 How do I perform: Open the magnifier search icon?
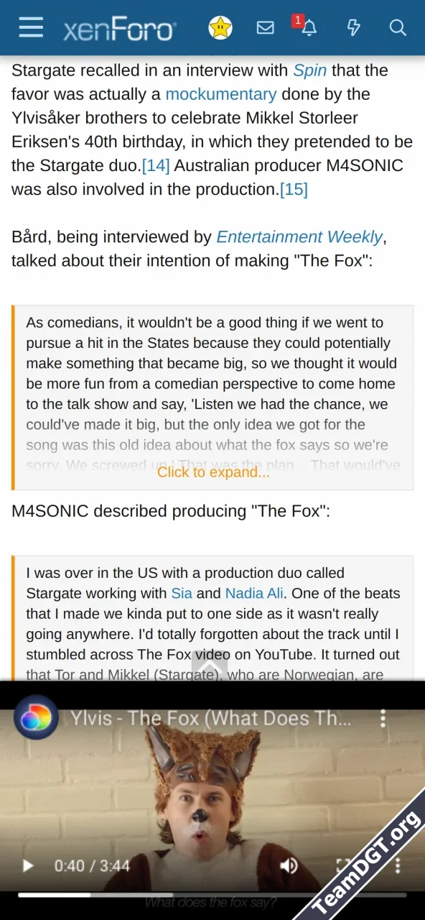[x=398, y=28]
